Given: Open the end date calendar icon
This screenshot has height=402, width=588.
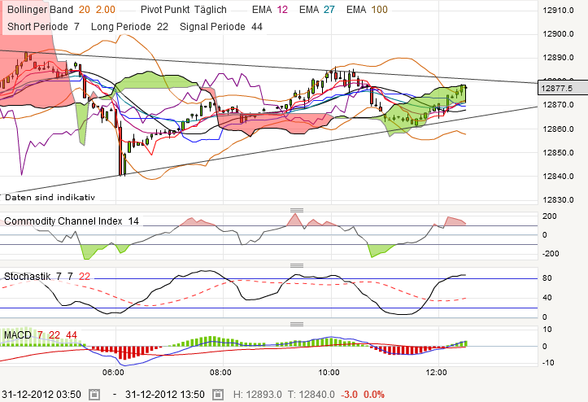Looking at the screenshot, I should tap(218, 395).
